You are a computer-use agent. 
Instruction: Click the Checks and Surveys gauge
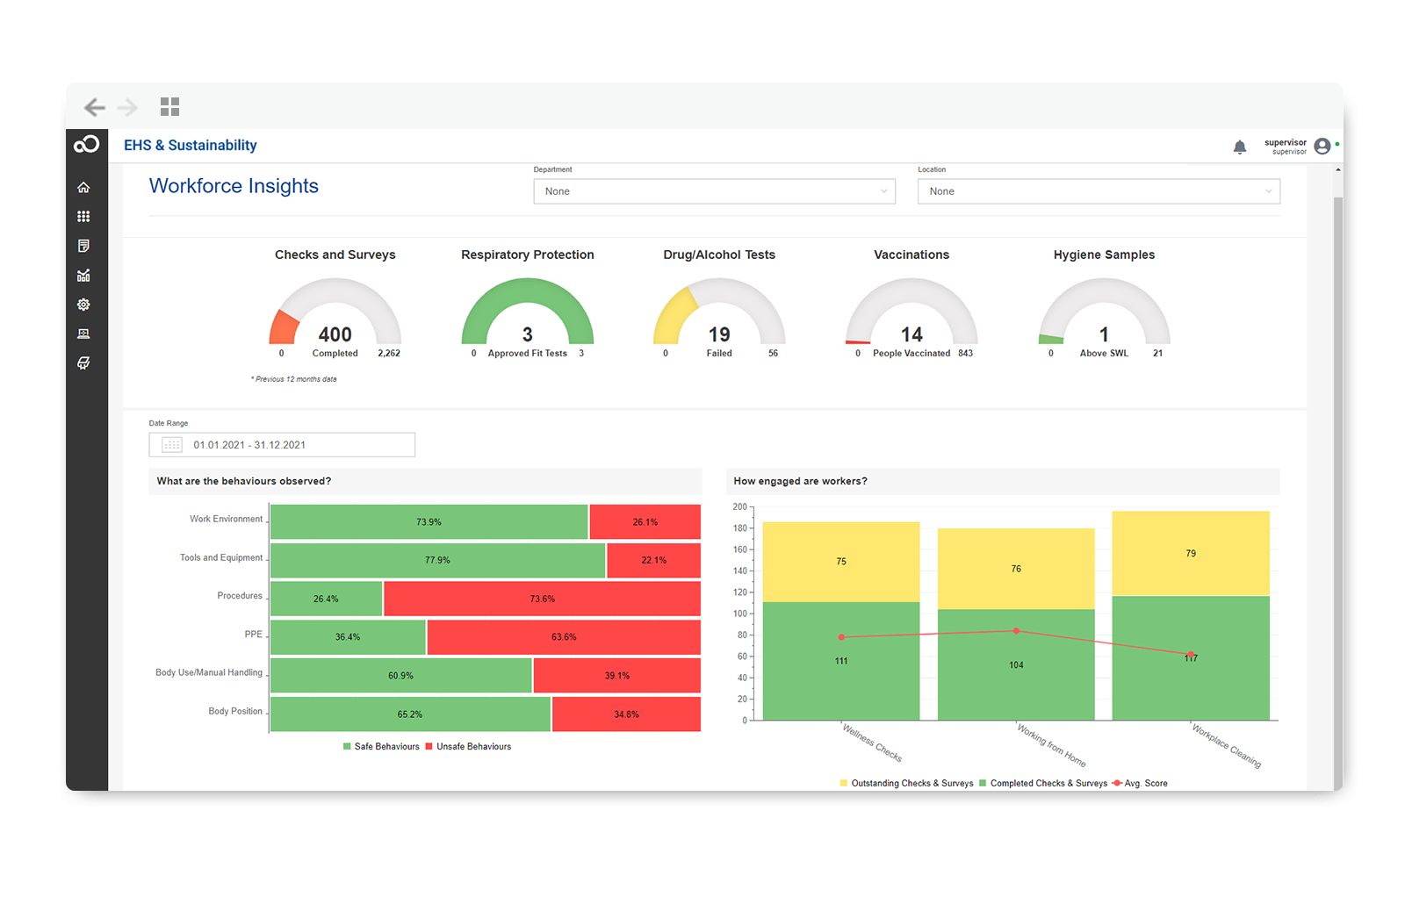[x=335, y=316]
